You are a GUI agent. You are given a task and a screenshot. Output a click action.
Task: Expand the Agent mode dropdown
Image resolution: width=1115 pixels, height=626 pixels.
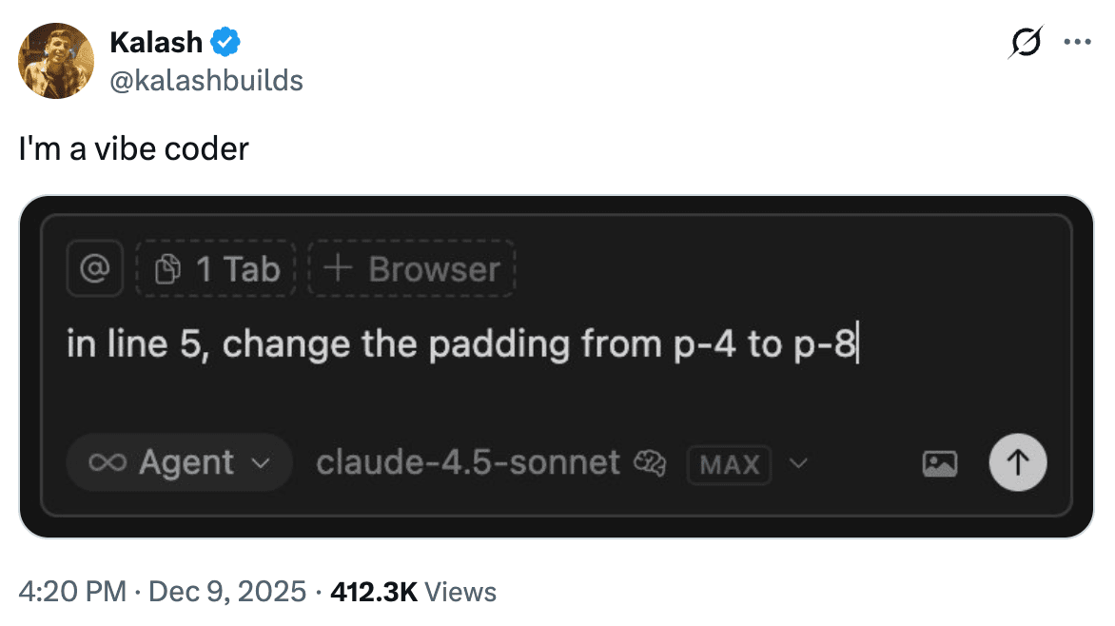179,463
